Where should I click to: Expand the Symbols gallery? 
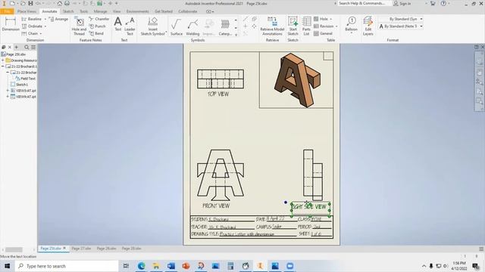tap(236, 35)
